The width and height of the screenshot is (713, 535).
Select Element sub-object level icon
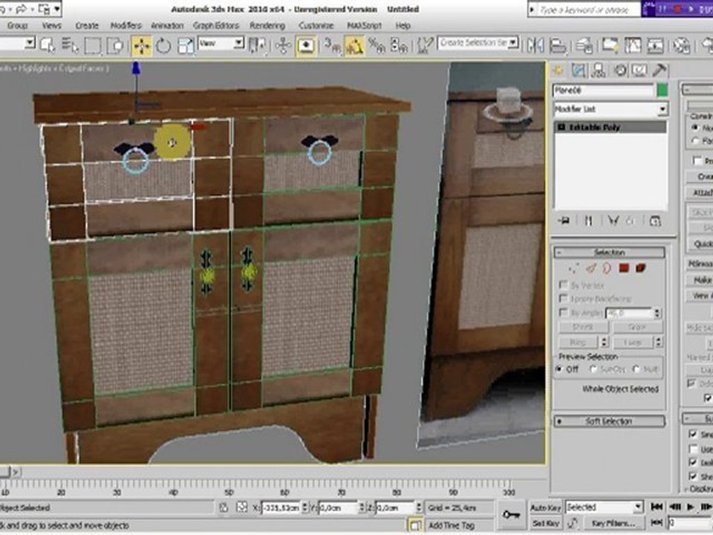point(641,268)
